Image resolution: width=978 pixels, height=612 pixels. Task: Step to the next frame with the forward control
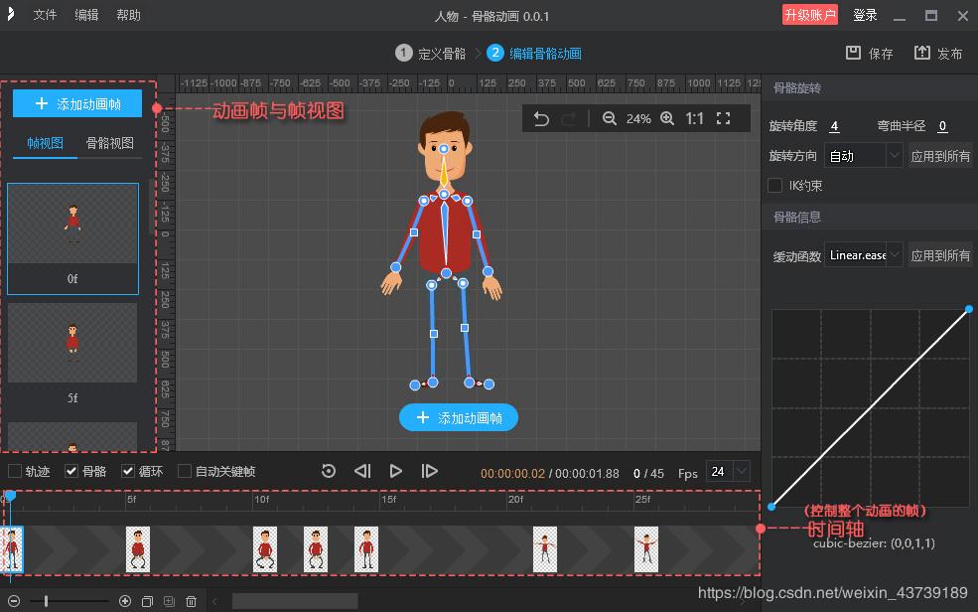[429, 471]
